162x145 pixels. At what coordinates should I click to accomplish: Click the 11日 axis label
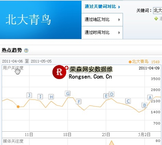[29, 135]
